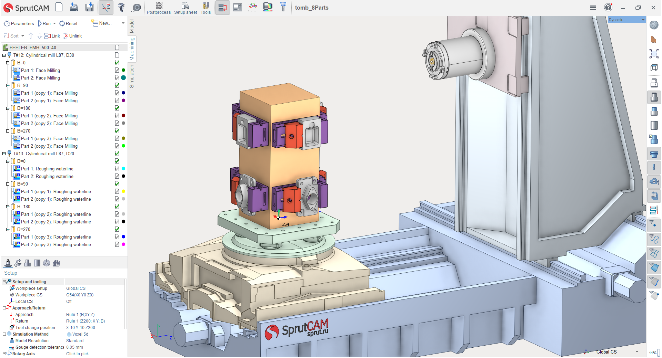
Task: Click the Parameters button
Action: click(x=19, y=23)
